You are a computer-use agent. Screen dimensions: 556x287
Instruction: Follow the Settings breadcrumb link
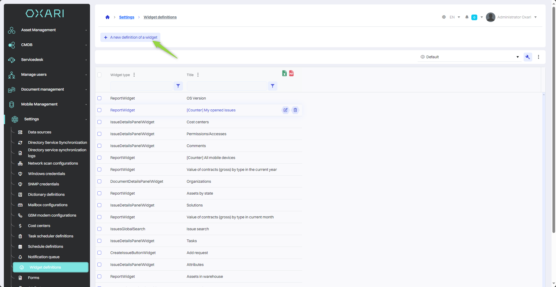(127, 17)
